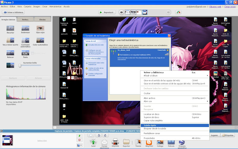Viewport: 238px width, 149px height.
Task: Open the Etiquetas panel tab
Action: 228,135
